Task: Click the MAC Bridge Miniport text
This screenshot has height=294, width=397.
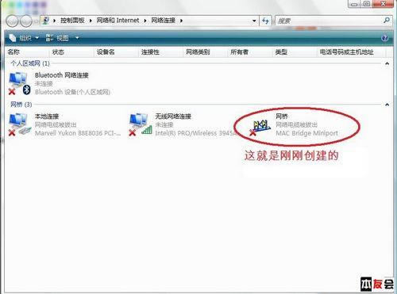Action: click(x=306, y=133)
